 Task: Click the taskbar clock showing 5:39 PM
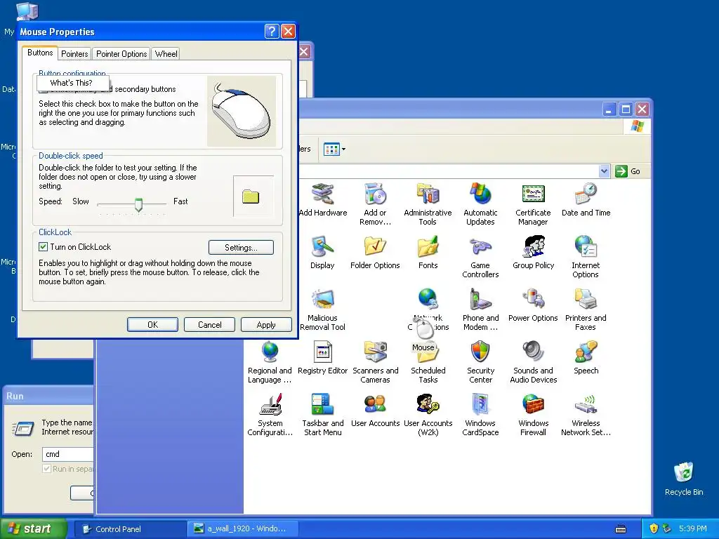click(692, 528)
